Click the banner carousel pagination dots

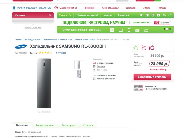[167, 29]
